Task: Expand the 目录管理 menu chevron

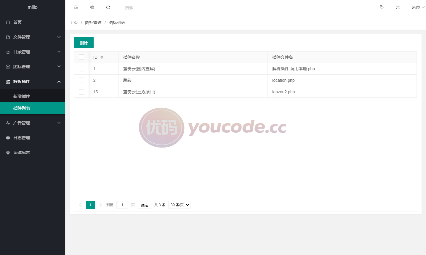Action: point(59,52)
